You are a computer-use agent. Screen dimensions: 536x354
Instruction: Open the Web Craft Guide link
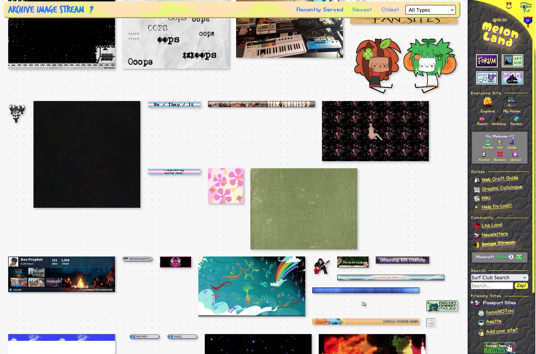click(500, 179)
